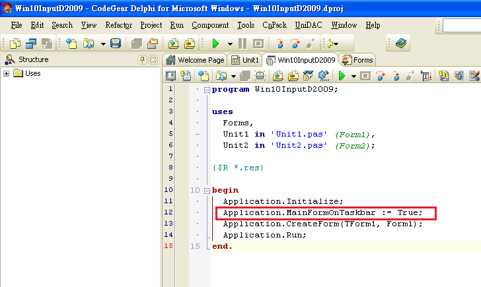Click Add File to Project icon in top toolbar
Image resolution: width=481 pixels, height=287 pixels.
[x=173, y=44]
